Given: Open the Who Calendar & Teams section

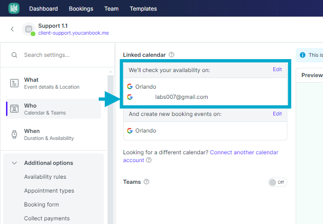Looking at the screenshot, I should [x=54, y=109].
